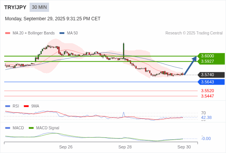Click the blue pivot line at 3.5643
Screen dimensions: 226x153
101,82
